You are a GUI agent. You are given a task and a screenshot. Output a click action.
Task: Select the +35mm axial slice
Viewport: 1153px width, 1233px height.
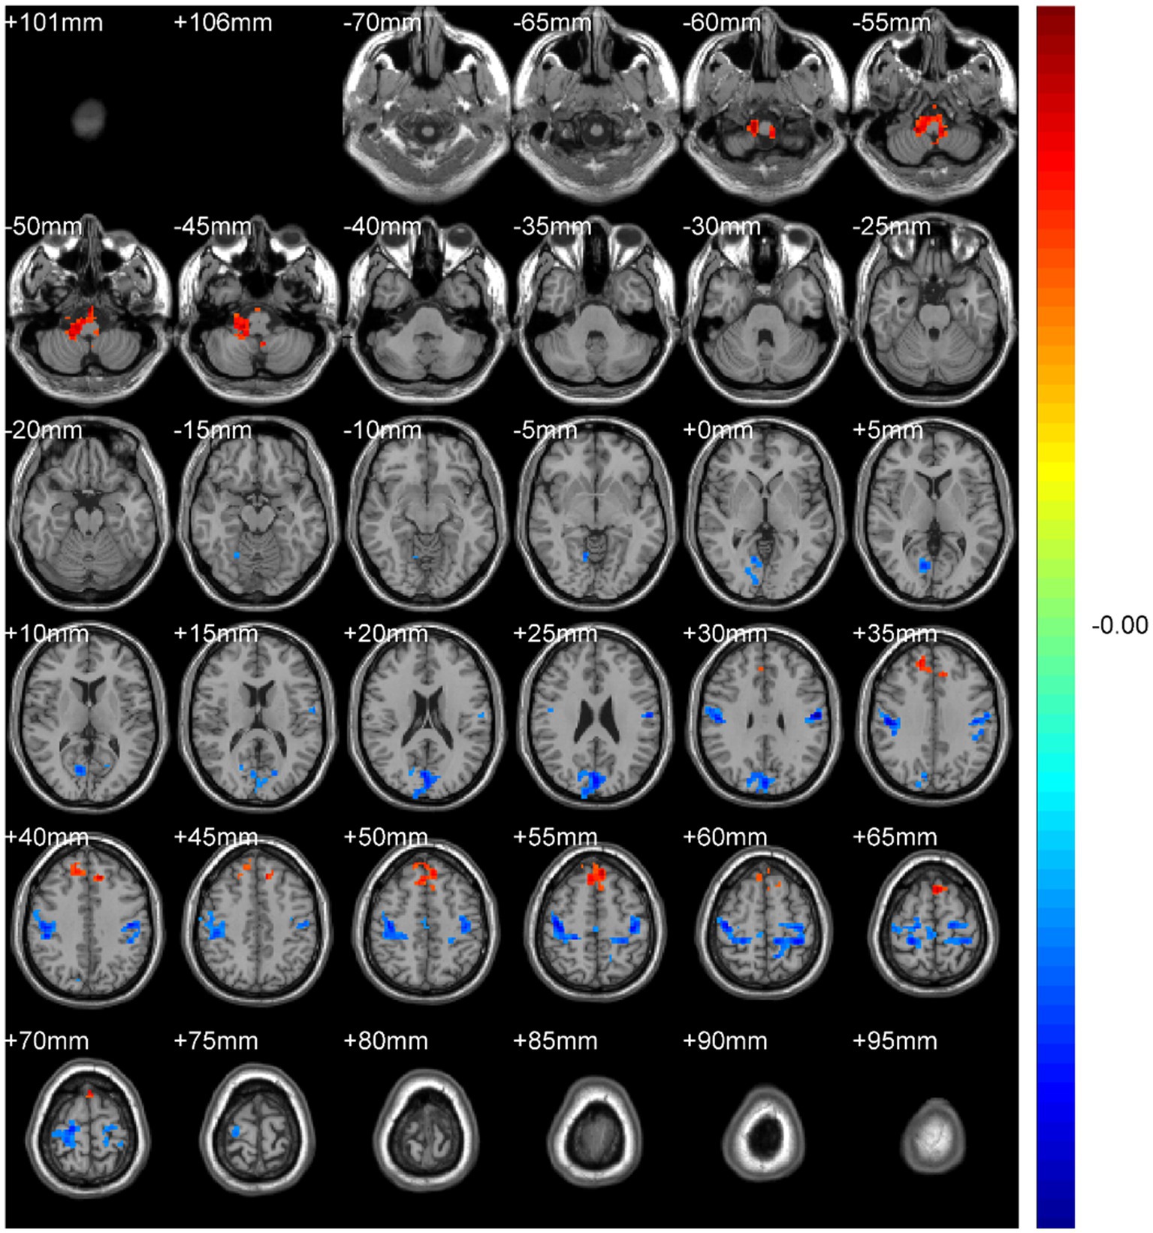click(934, 718)
